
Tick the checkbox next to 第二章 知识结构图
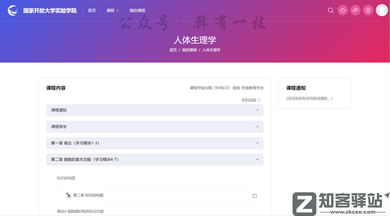point(255,195)
